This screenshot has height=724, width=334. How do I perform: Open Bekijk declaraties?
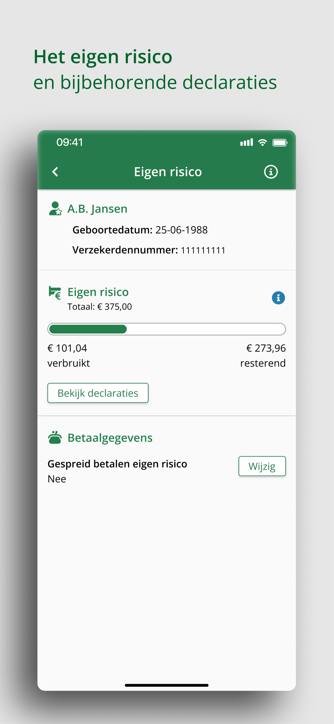(x=98, y=393)
